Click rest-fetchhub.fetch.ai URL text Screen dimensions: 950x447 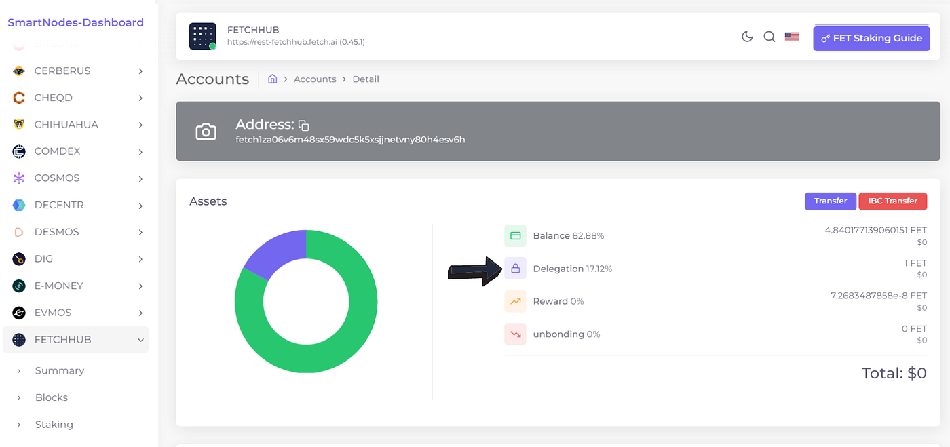coord(296,42)
